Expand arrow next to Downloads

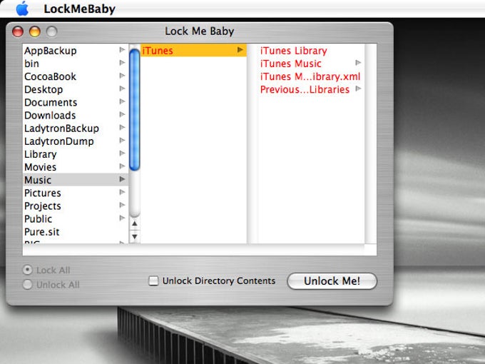click(122, 114)
